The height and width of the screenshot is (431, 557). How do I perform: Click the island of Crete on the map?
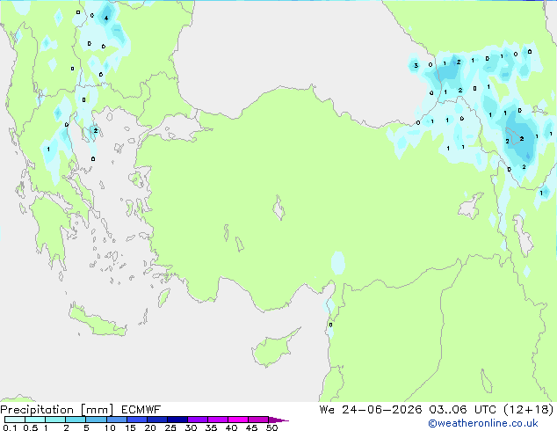pos(97,322)
